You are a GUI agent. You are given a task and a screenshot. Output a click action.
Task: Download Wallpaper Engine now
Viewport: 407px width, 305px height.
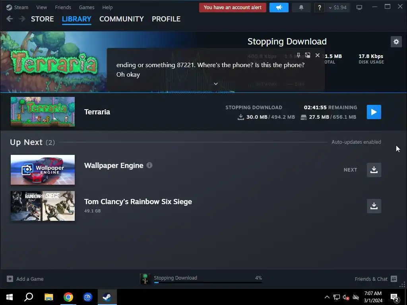(x=374, y=170)
